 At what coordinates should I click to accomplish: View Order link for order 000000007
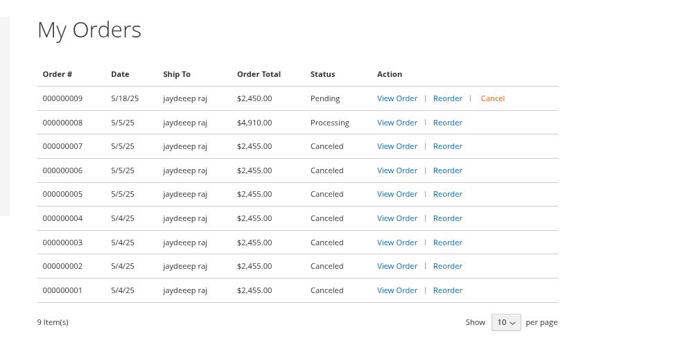[397, 146]
